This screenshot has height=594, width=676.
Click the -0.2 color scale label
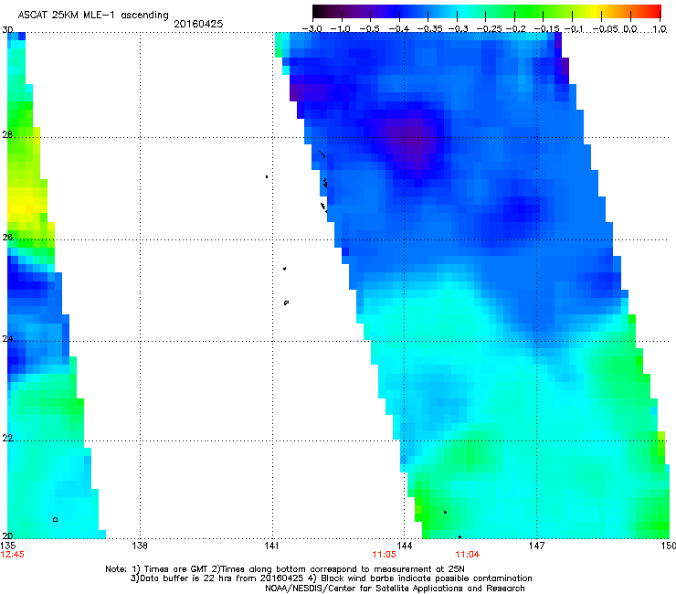click(x=515, y=29)
